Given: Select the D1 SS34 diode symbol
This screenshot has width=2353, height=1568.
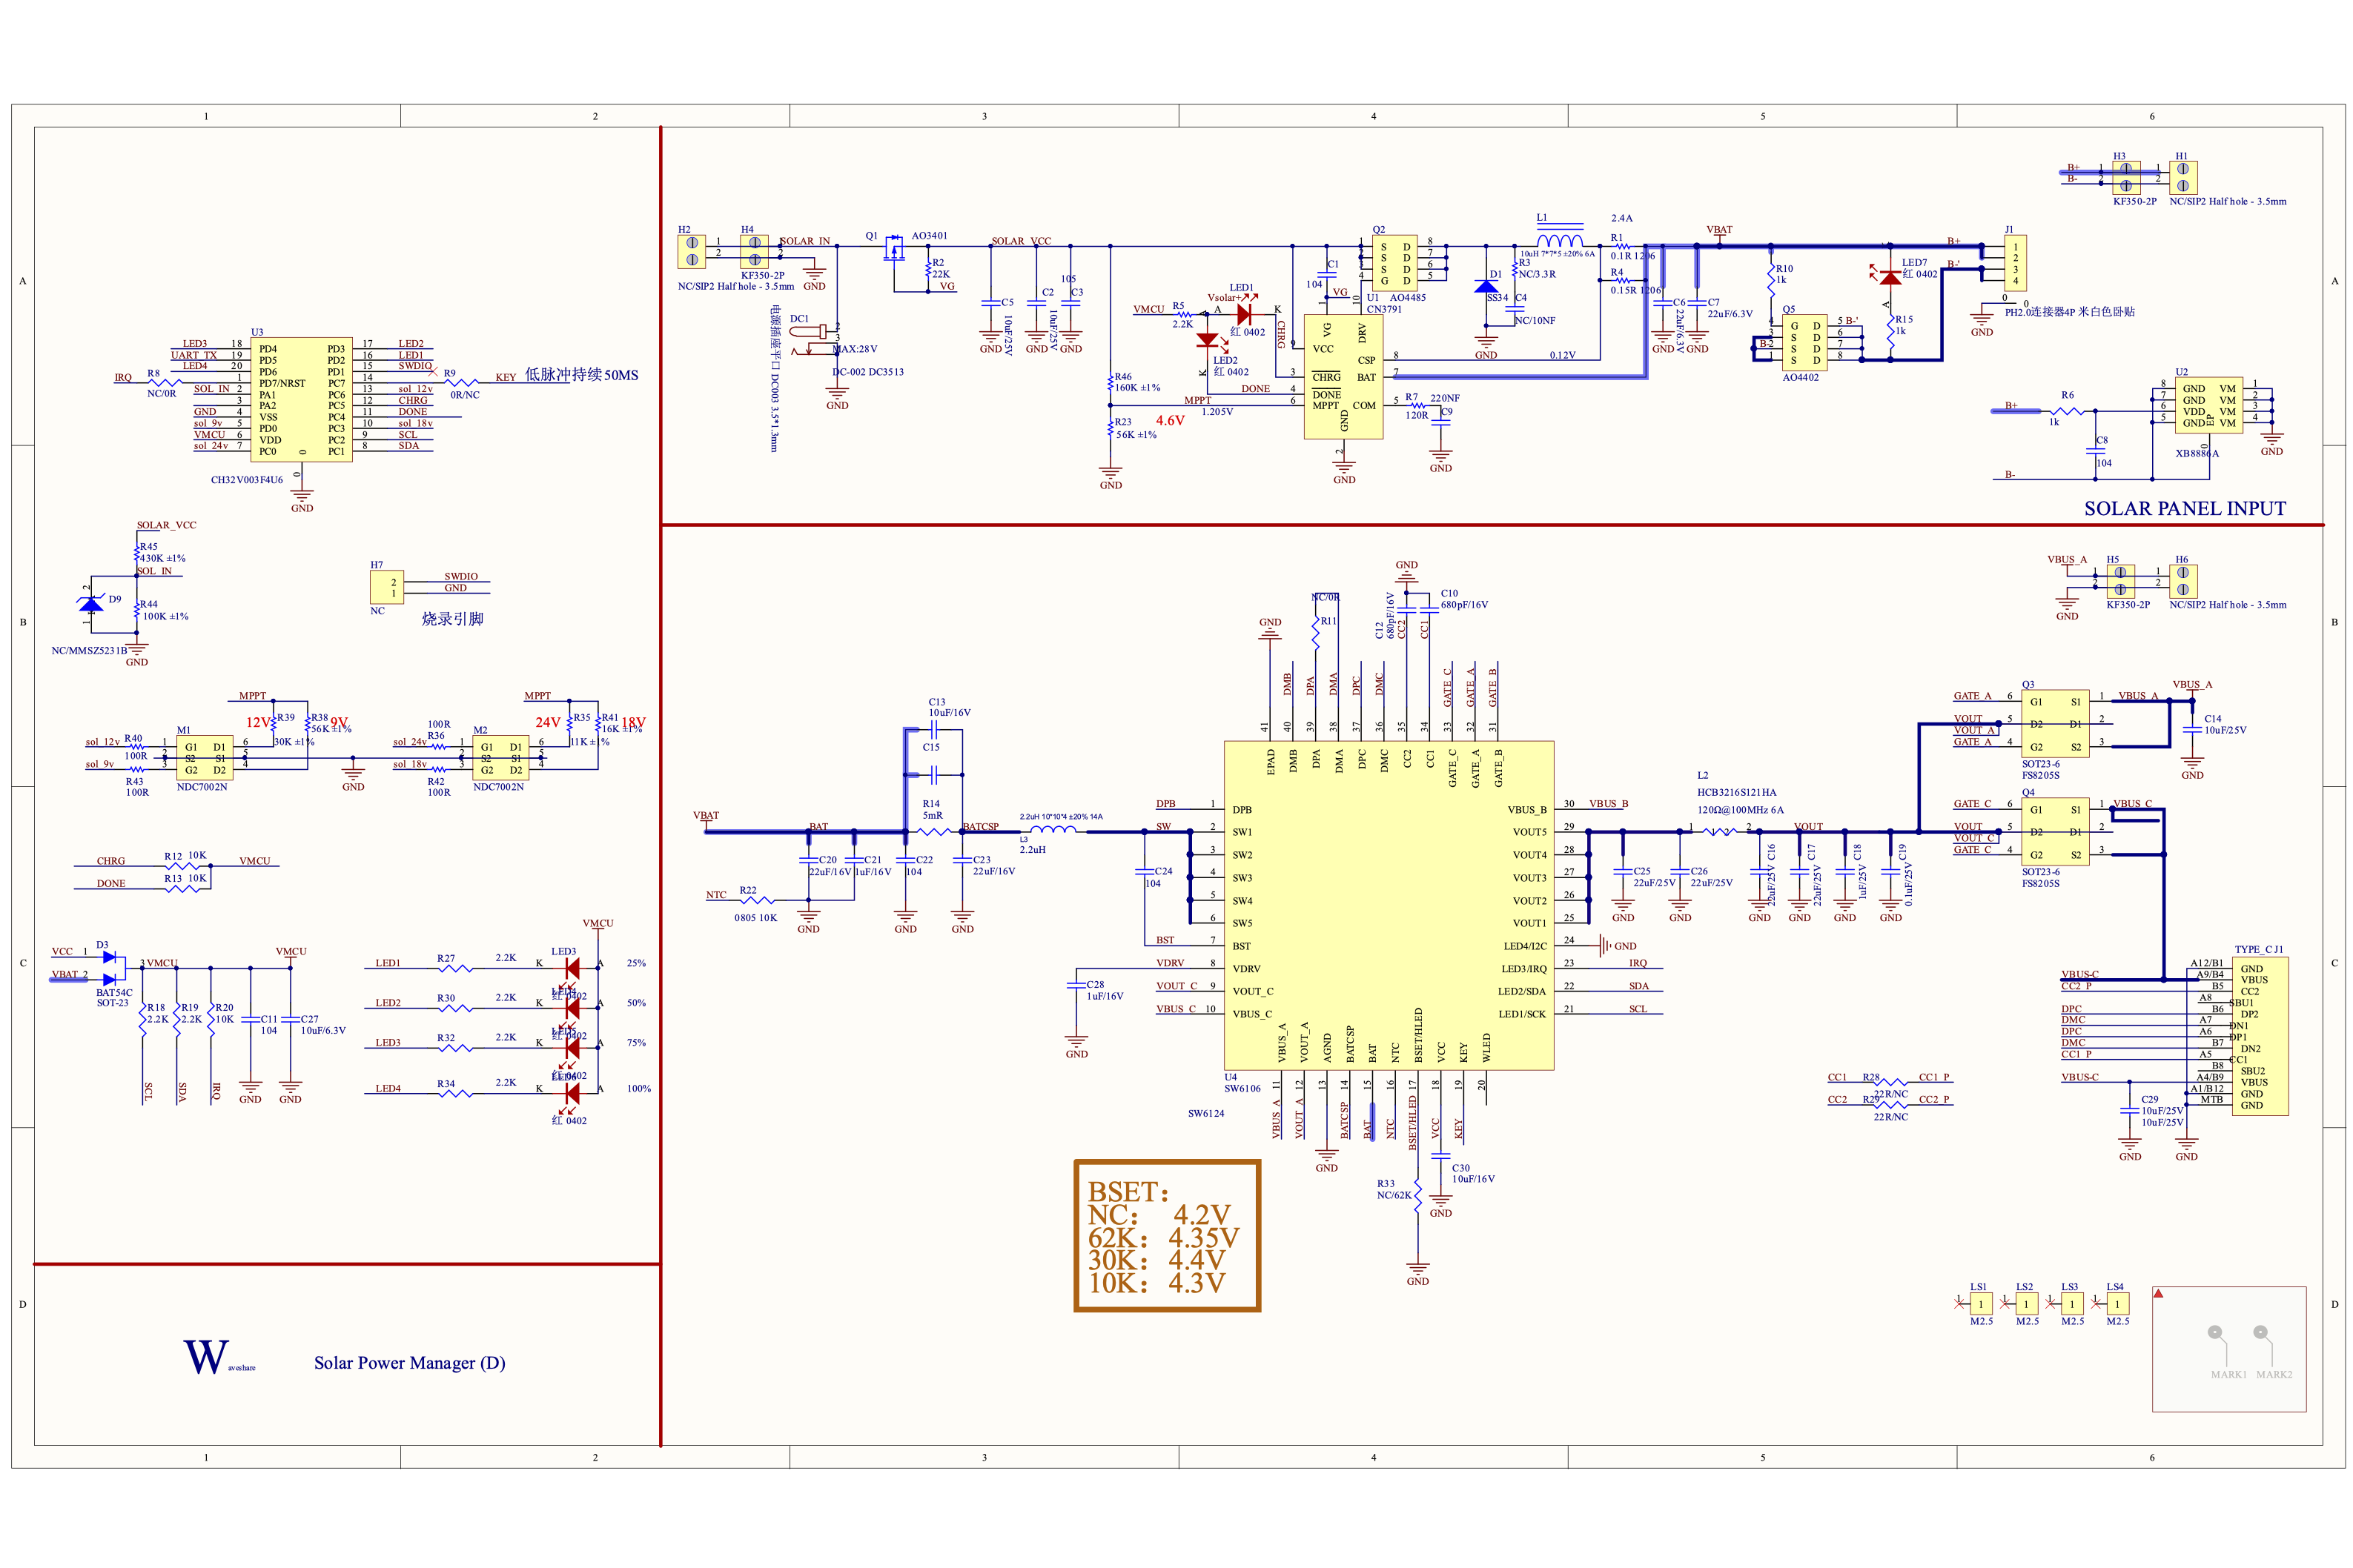Looking at the screenshot, I should (x=1486, y=287).
